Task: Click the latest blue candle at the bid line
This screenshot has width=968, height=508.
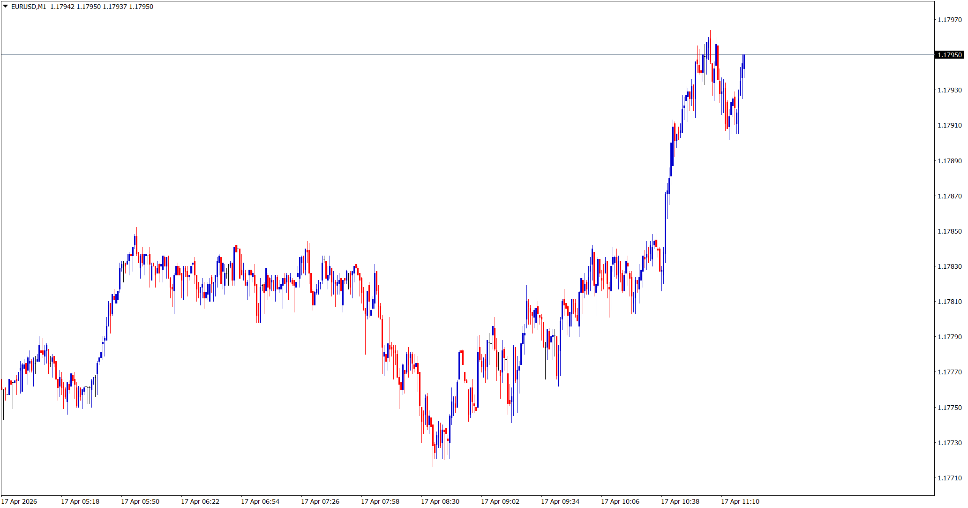Action: pyautogui.click(x=743, y=62)
